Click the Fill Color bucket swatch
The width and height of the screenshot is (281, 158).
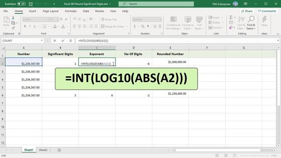pyautogui.click(x=55, y=26)
